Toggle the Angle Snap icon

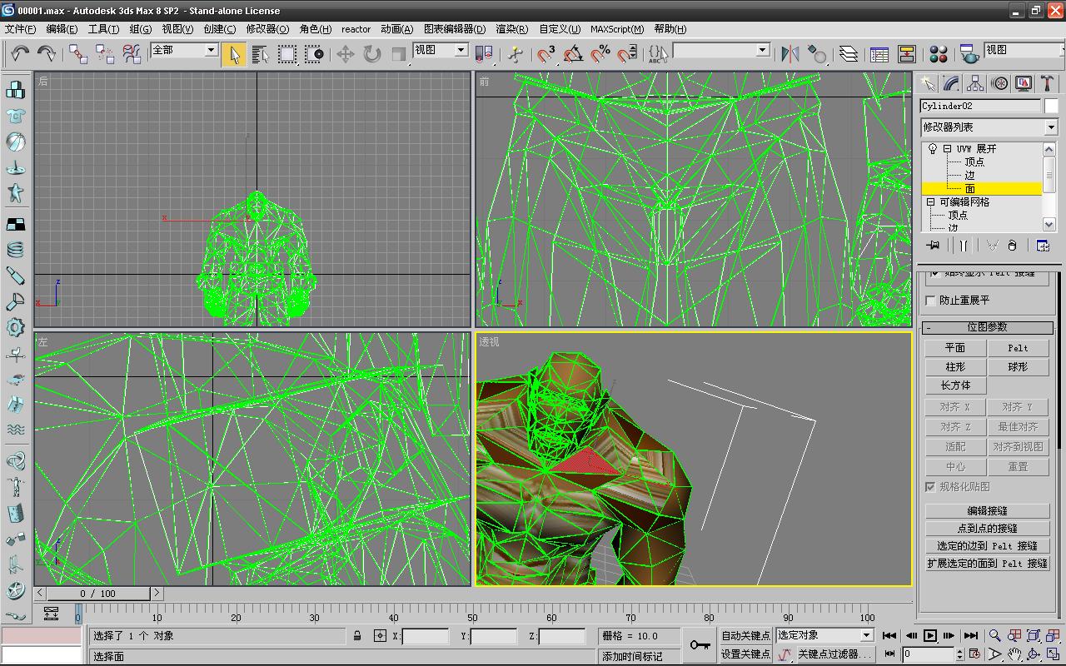pyautogui.click(x=573, y=54)
